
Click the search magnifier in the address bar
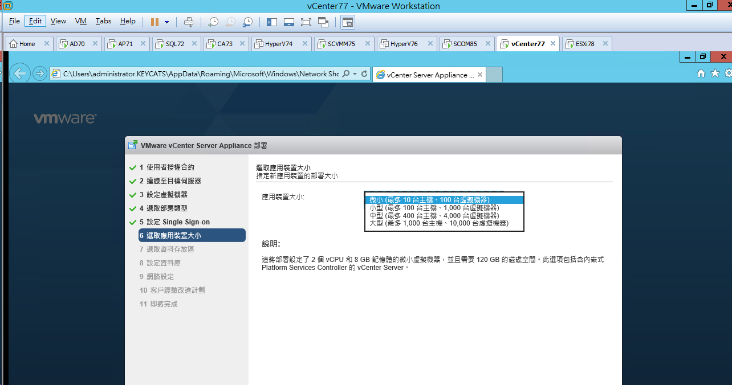[346, 74]
